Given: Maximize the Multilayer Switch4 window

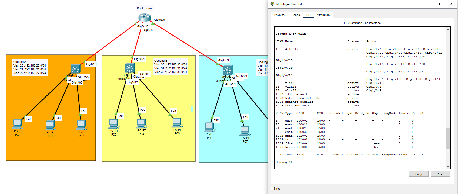Looking at the screenshot, I should pyautogui.click(x=438, y=4).
